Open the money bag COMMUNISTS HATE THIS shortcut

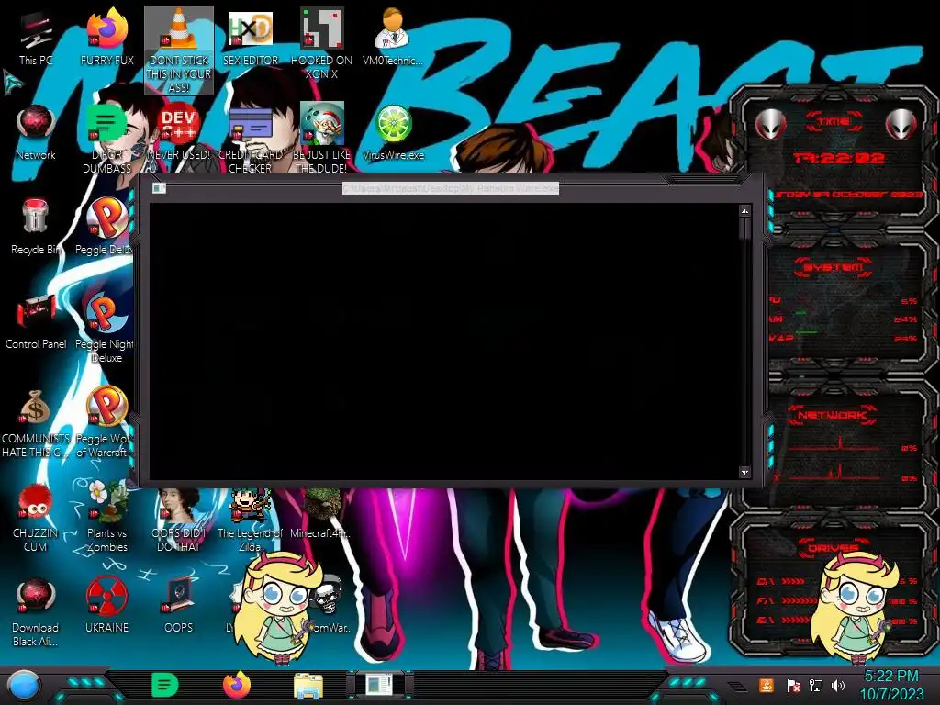tap(36, 423)
